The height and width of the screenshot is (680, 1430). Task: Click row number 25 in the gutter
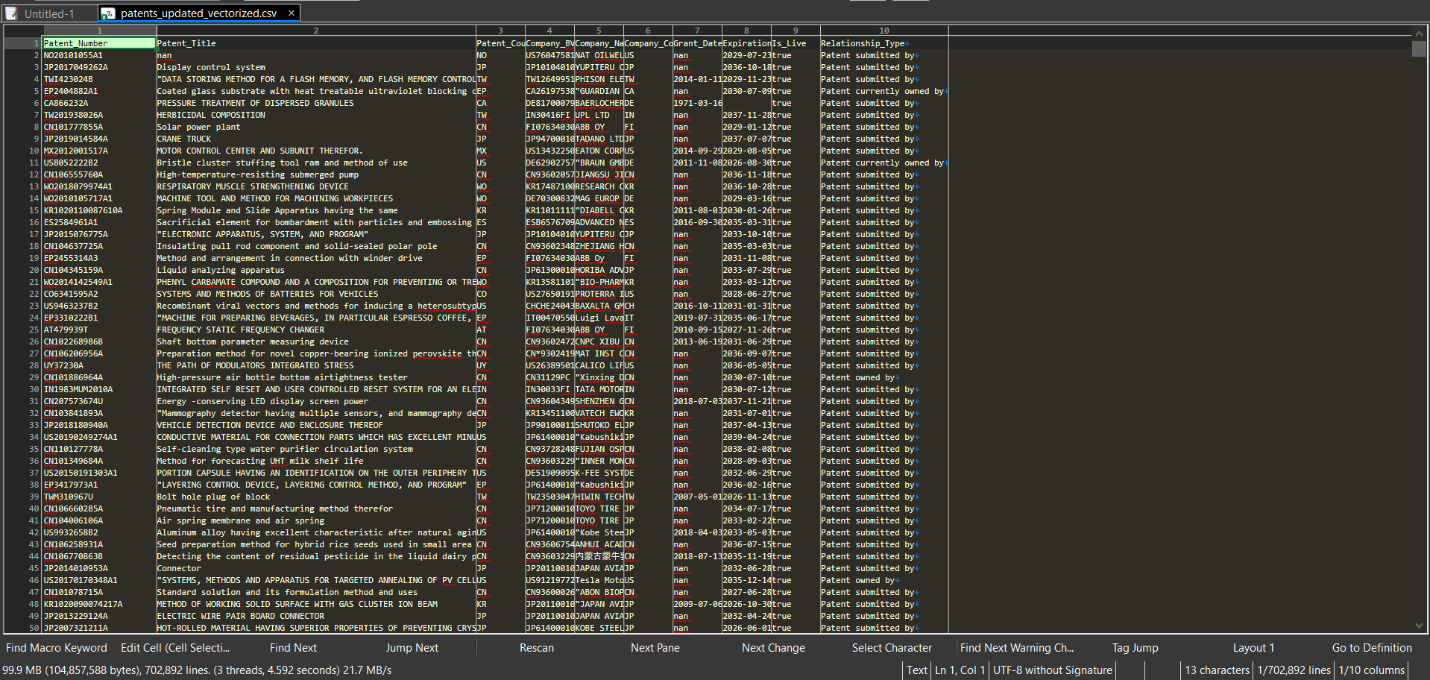click(x=34, y=330)
